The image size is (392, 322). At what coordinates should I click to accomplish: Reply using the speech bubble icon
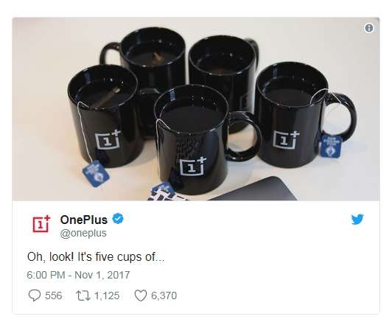point(35,295)
